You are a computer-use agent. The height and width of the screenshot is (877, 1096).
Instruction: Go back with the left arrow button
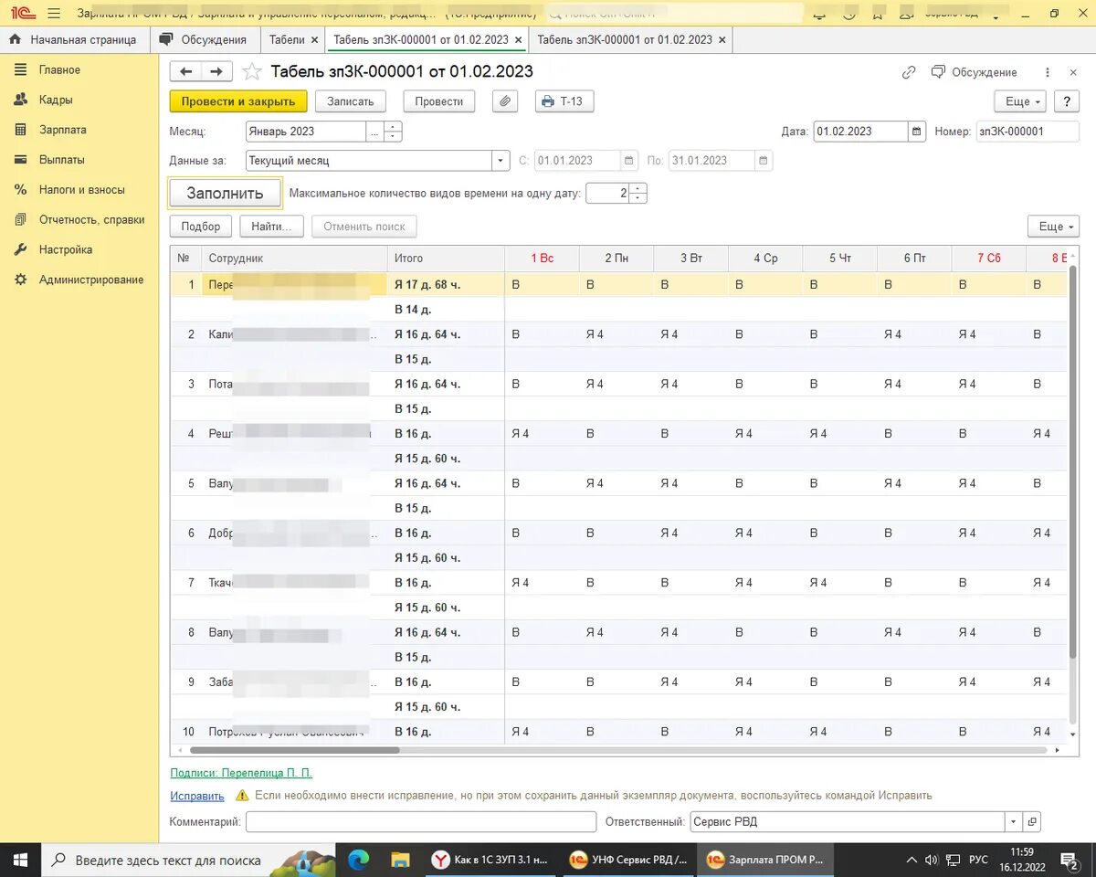186,71
